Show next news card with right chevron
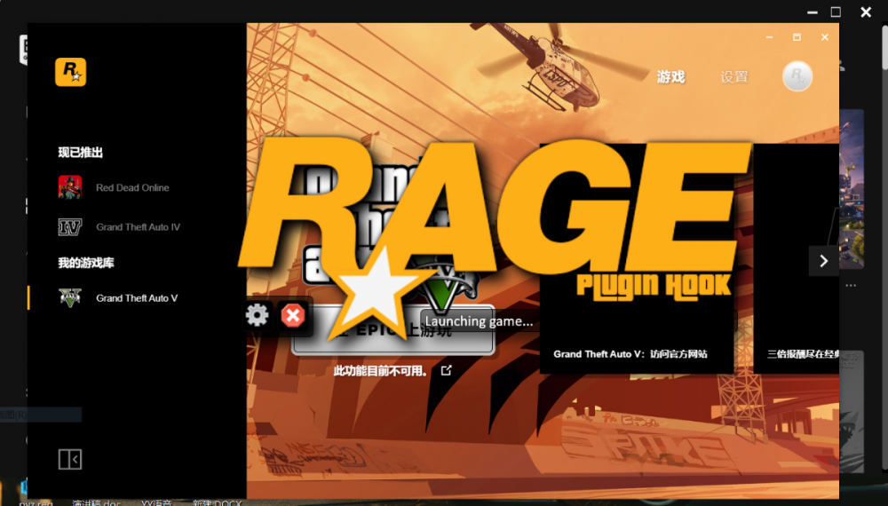The height and width of the screenshot is (506, 888). tap(823, 261)
